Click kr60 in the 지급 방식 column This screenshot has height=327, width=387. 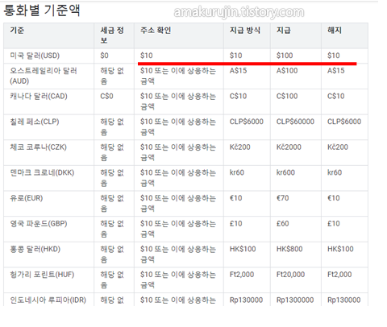tap(237, 172)
